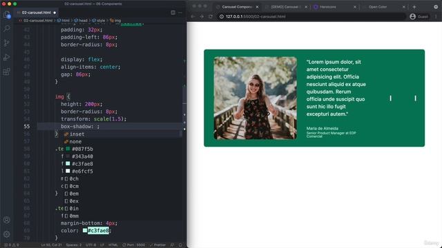Click the address bar showing 127.0.0.1:5500
442x248 pixels.
tap(311, 17)
